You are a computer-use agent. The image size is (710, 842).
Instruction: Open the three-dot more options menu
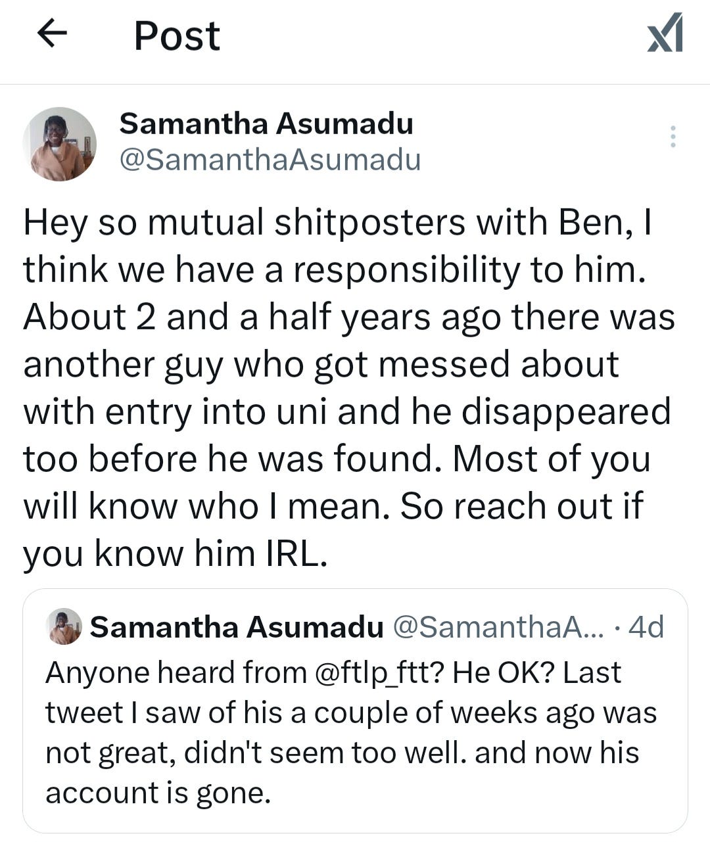point(673,136)
